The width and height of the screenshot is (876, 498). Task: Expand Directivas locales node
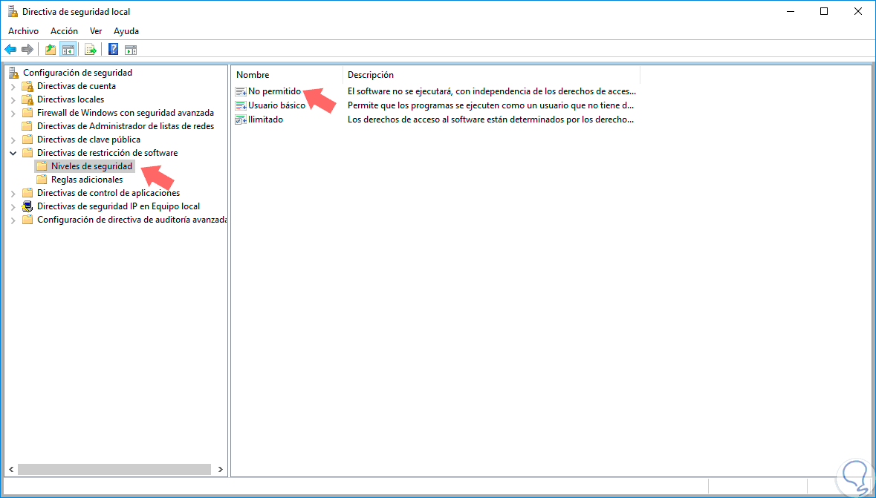13,100
